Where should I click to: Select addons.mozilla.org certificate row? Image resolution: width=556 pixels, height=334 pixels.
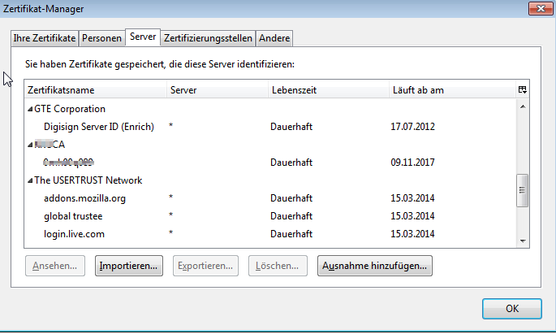coord(85,198)
